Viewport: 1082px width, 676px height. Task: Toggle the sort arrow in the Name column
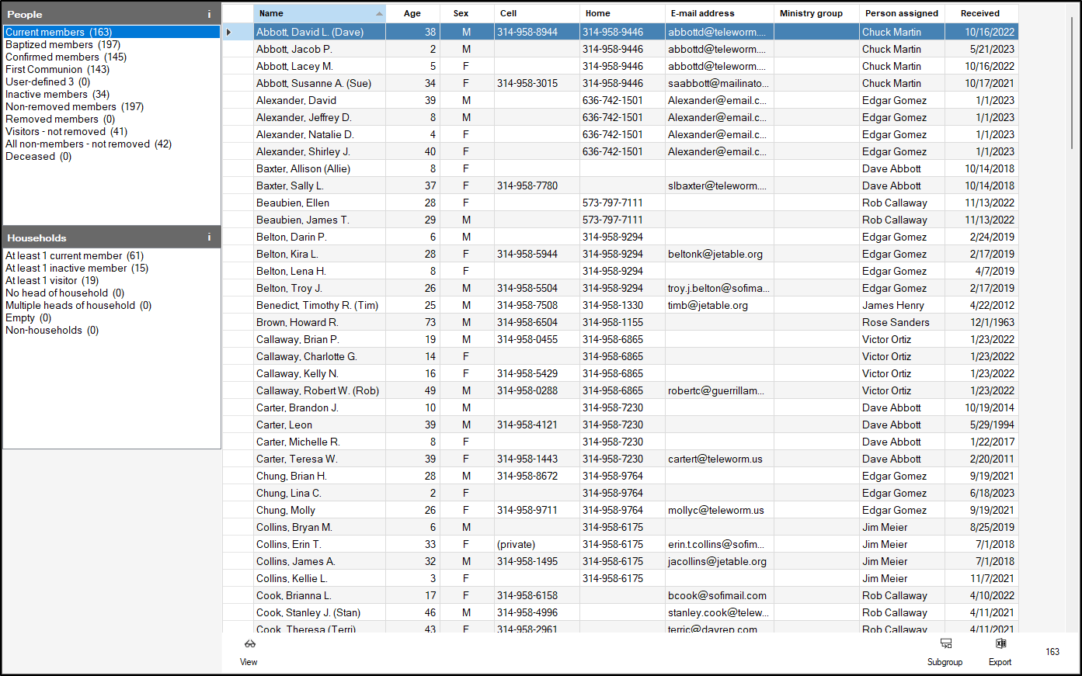pyautogui.click(x=379, y=13)
